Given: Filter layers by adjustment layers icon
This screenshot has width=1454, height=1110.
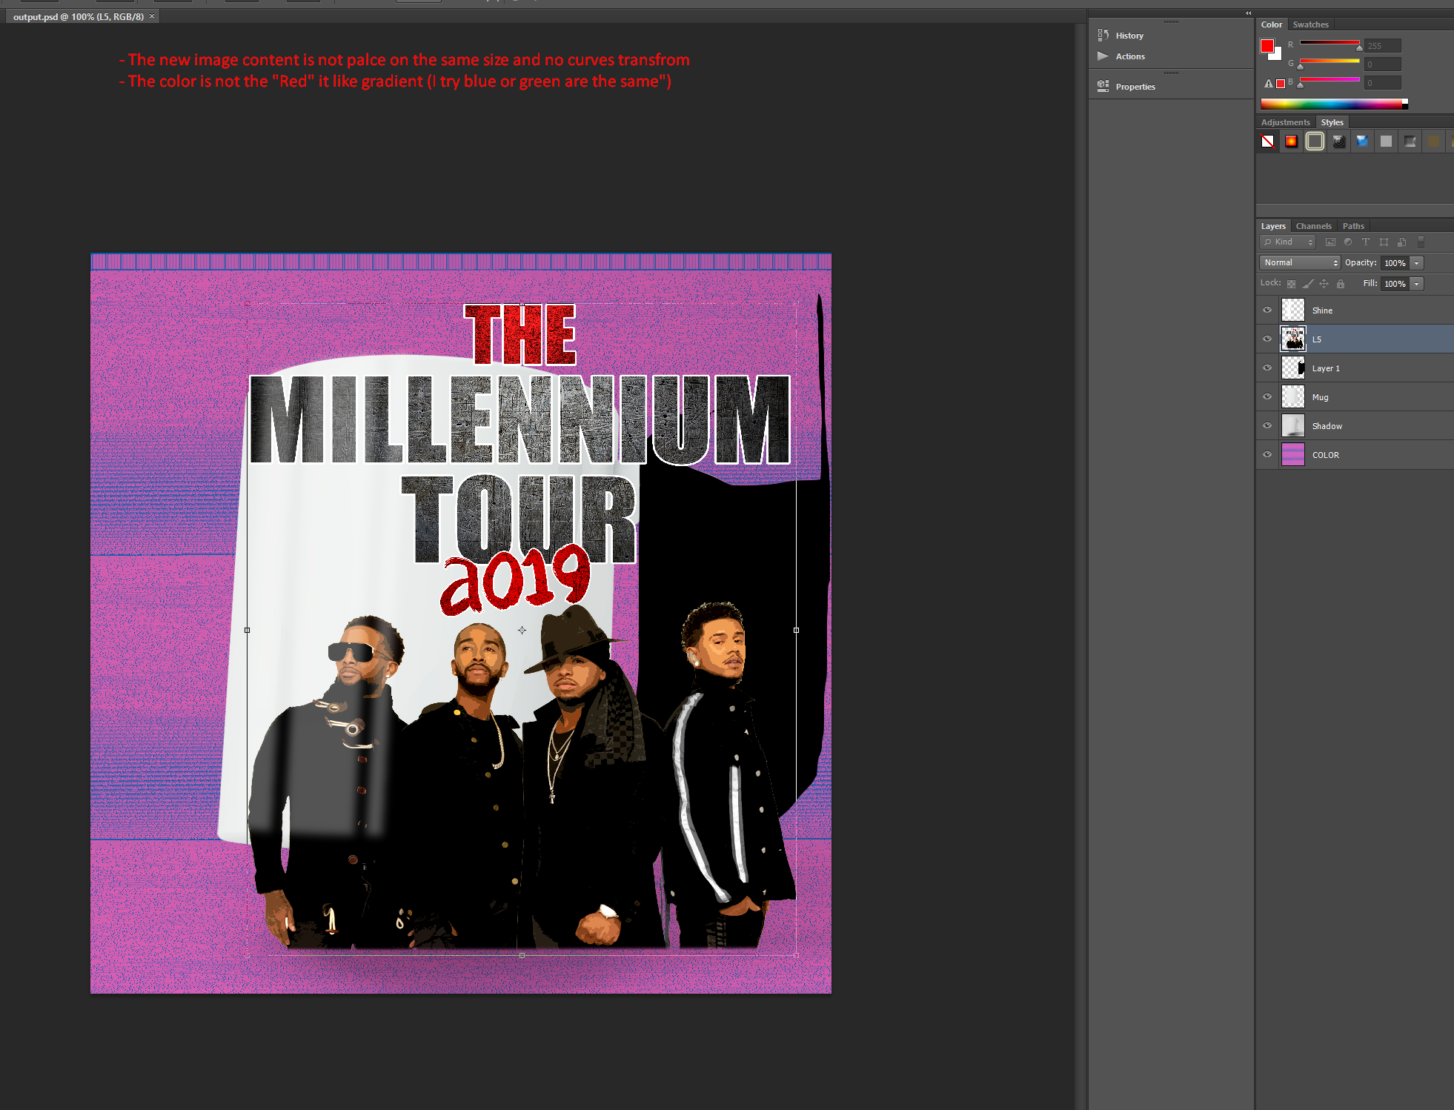Looking at the screenshot, I should point(1348,242).
